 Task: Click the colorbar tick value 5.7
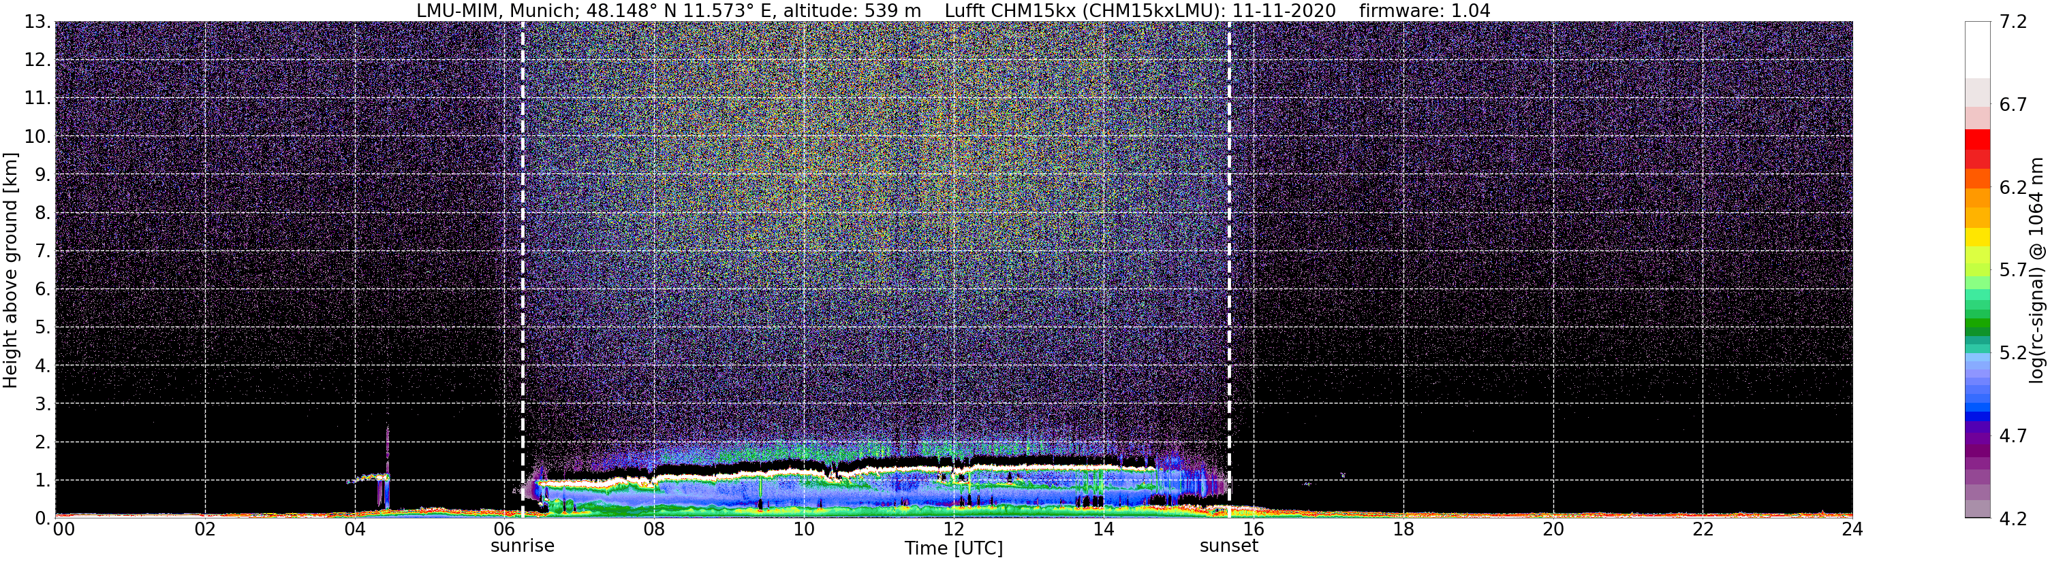click(x=2013, y=270)
